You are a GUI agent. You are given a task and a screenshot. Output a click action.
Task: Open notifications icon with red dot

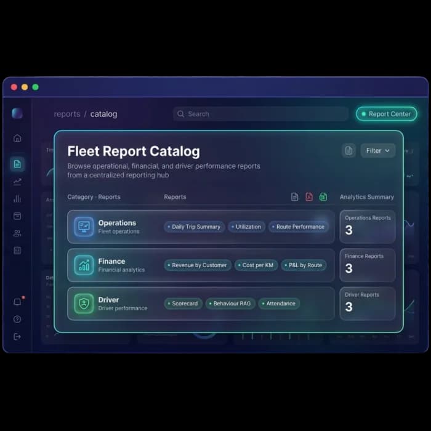[17, 302]
